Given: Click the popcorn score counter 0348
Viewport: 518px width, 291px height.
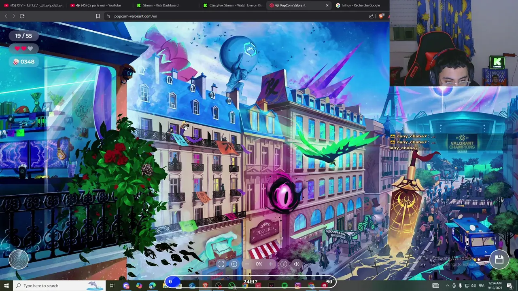Looking at the screenshot, I should pyautogui.click(x=24, y=61).
